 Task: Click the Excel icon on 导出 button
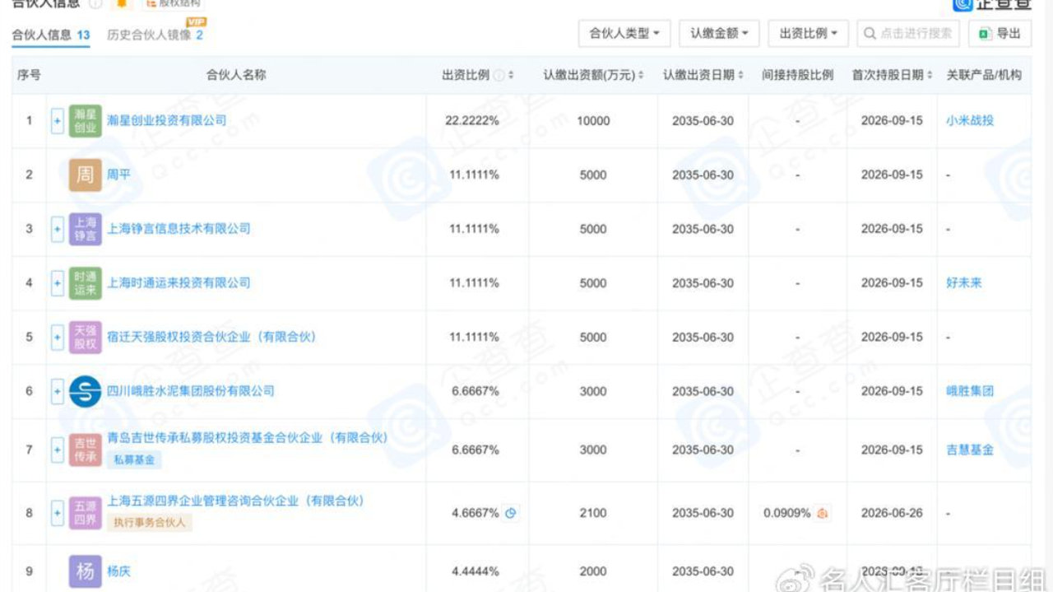point(985,34)
